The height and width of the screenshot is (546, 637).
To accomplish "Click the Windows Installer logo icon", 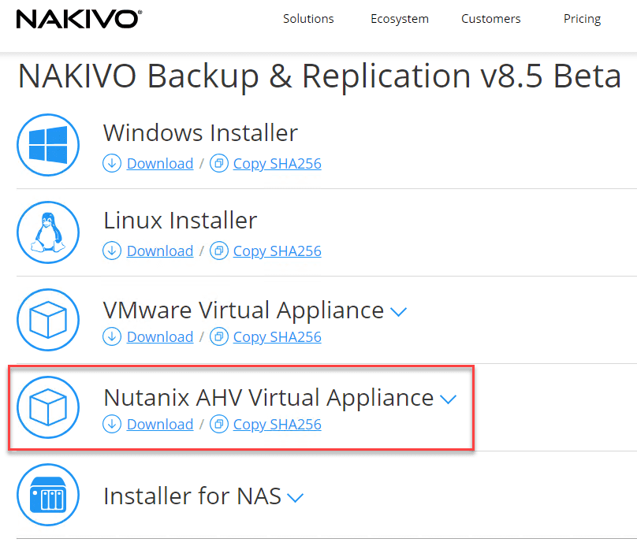I will click(x=48, y=146).
